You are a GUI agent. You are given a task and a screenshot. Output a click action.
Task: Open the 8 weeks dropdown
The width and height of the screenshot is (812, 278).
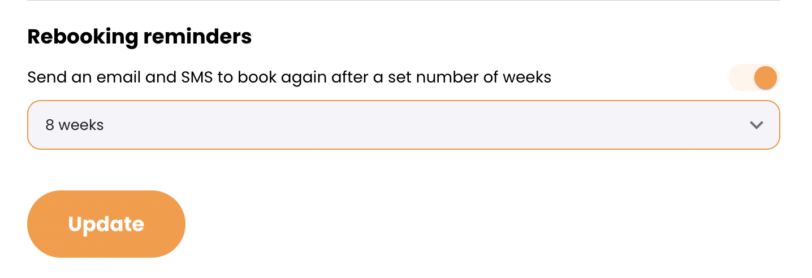tap(403, 125)
